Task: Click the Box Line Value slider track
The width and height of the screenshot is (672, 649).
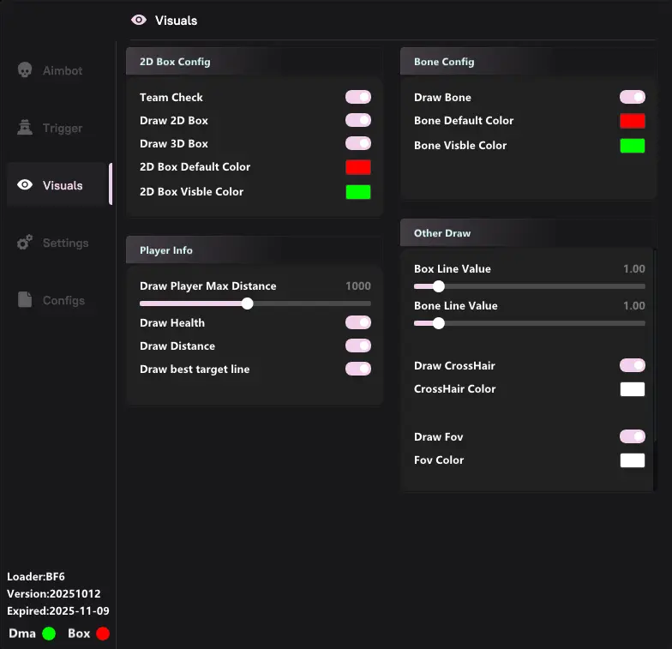Action: click(540, 286)
